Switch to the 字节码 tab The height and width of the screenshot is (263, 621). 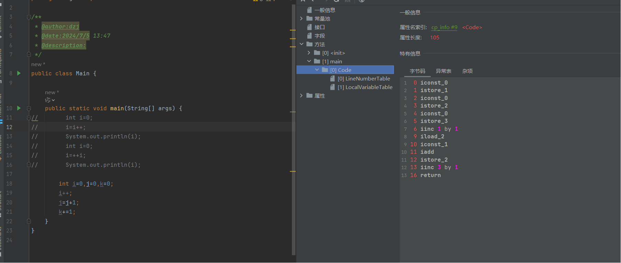coord(417,71)
